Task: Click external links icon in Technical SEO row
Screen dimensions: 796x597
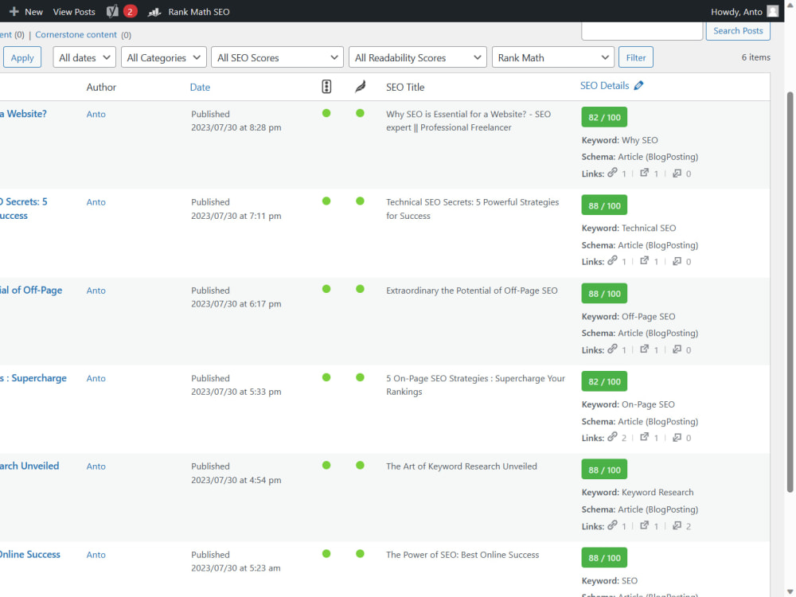Action: (x=644, y=260)
